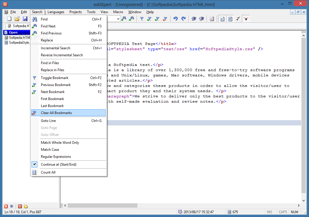Open the toolbar search combo box dropdown
Screen dimensions: 309x217
click(x=118, y=19)
